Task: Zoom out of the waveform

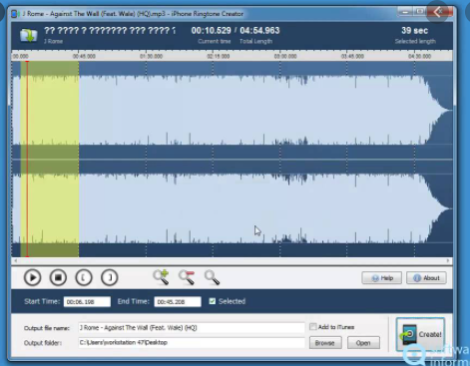Action: (187, 277)
